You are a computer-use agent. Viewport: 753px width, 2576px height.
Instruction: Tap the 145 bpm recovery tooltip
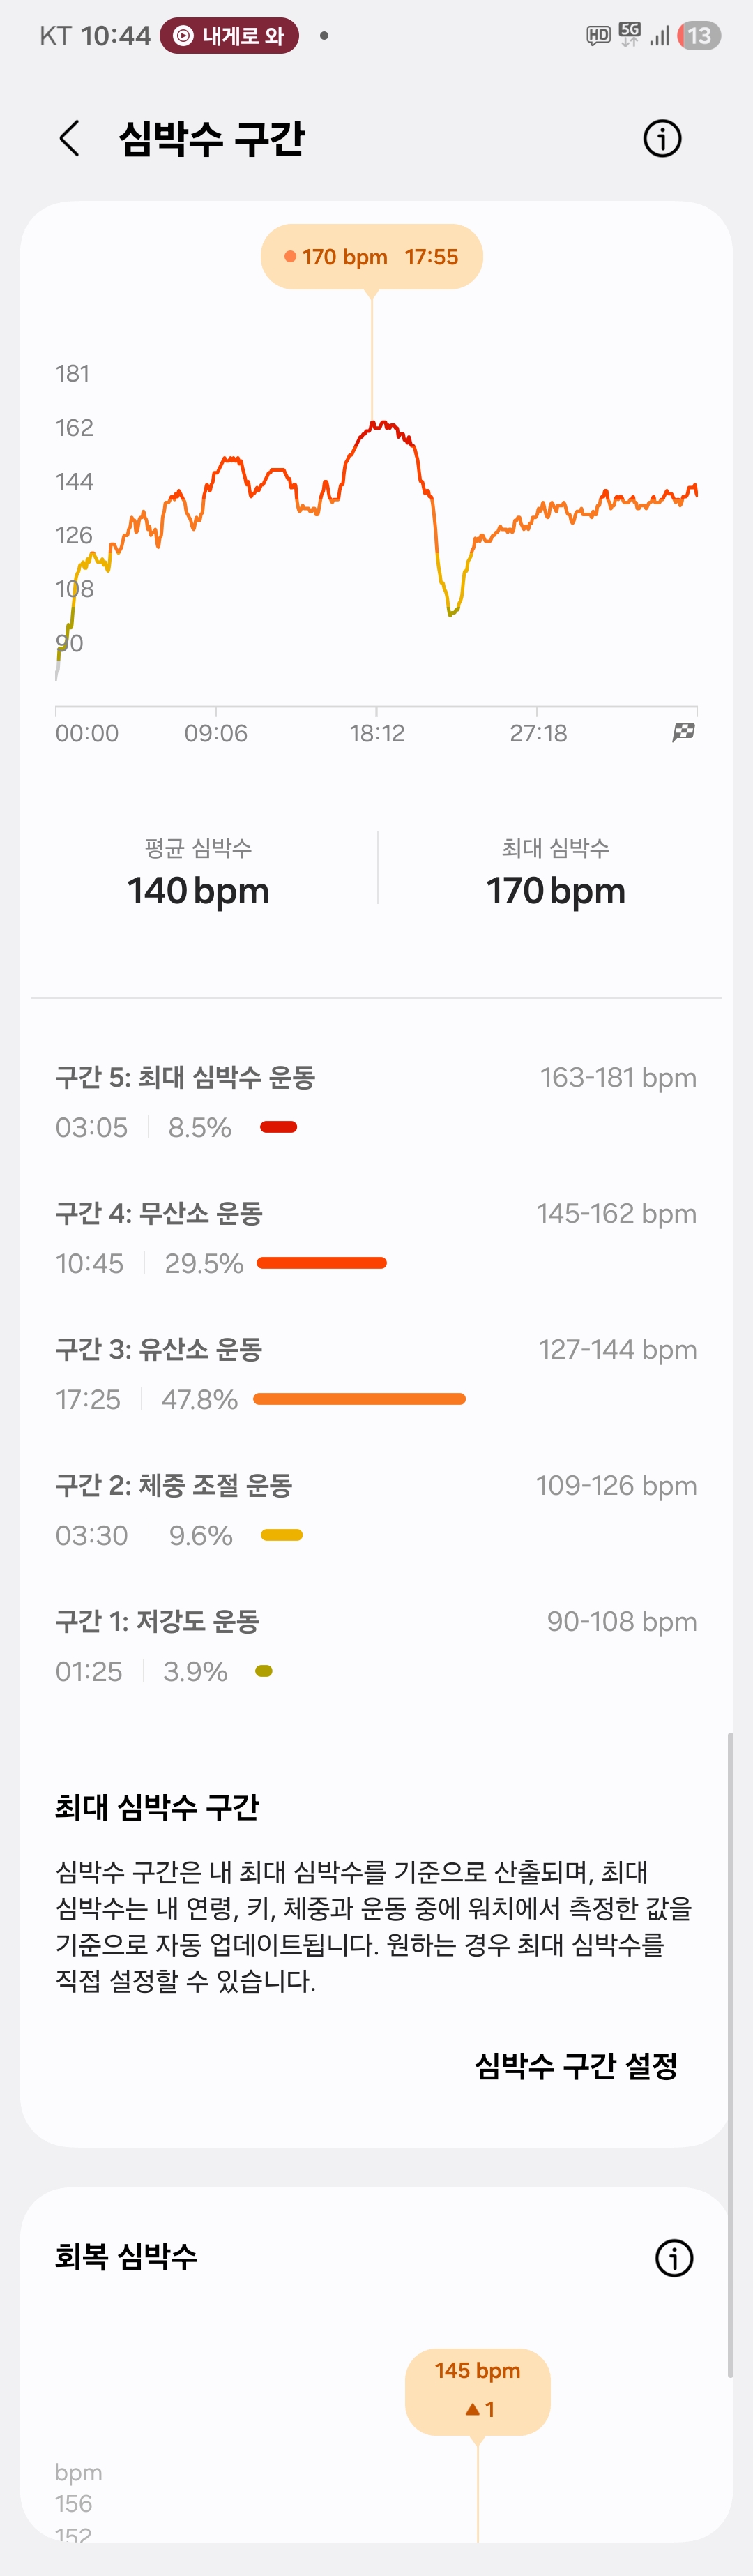[x=477, y=2390]
